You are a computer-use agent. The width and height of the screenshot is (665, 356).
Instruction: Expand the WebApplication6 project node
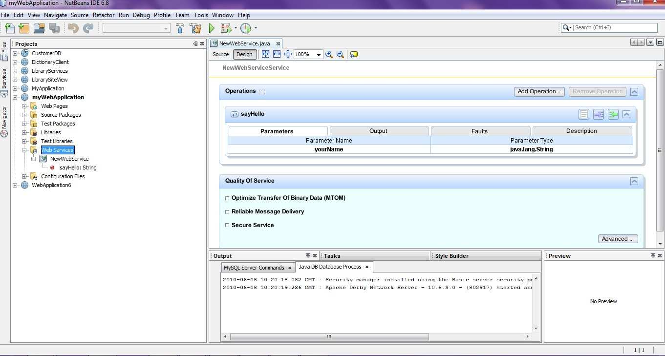coord(15,185)
